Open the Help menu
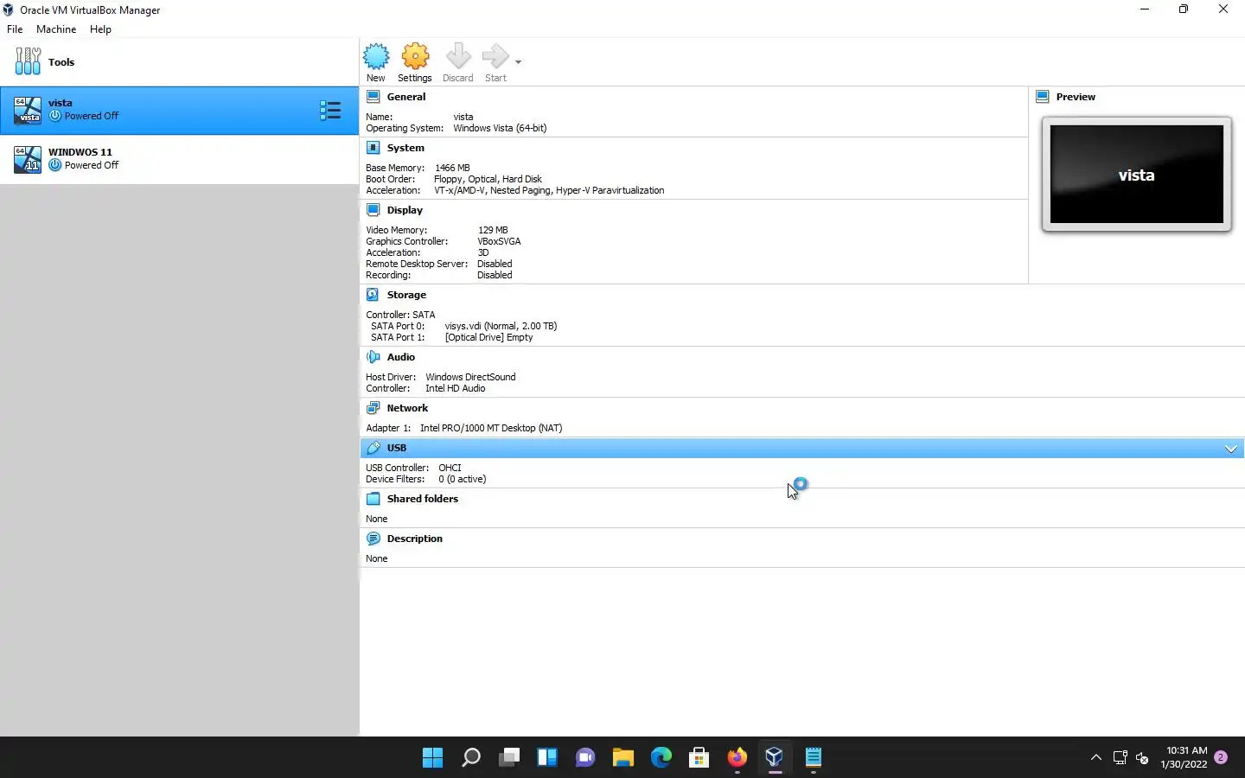The width and height of the screenshot is (1245, 778). tap(100, 29)
